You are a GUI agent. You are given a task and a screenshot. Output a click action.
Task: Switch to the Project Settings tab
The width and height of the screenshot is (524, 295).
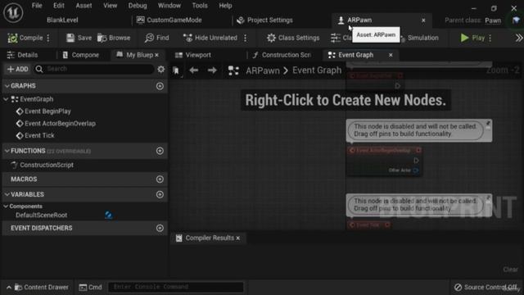pos(264,20)
